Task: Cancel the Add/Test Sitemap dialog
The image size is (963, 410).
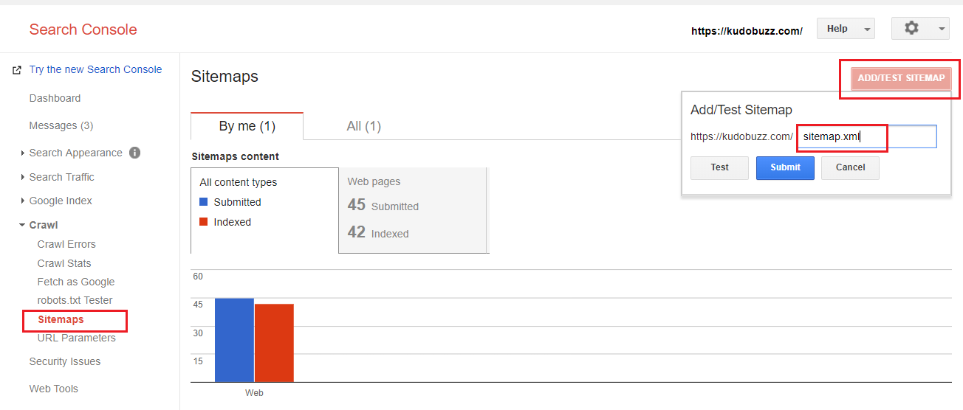Action: (x=850, y=167)
